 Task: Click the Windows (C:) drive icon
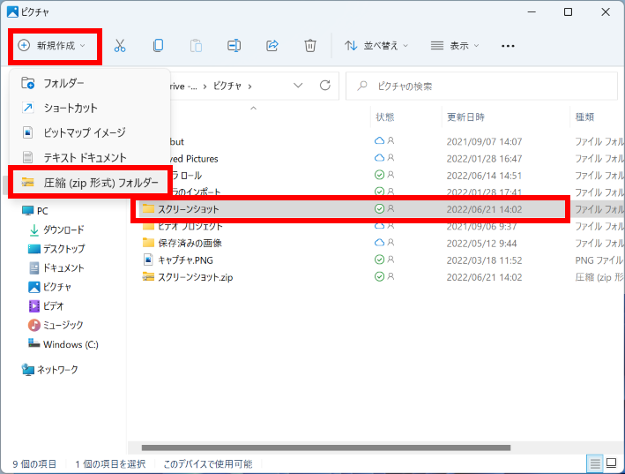coord(33,343)
